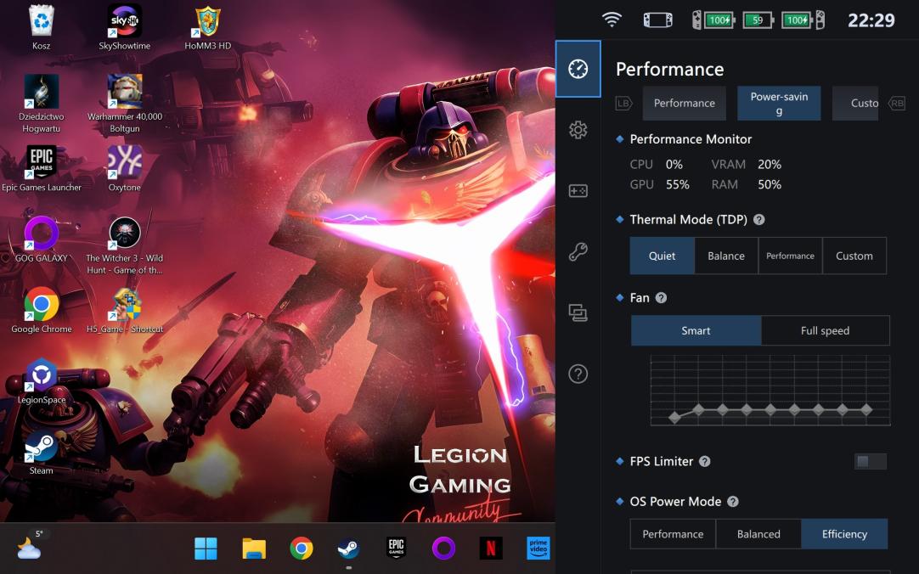Open the Windows Start menu
Image resolution: width=919 pixels, height=574 pixels.
[206, 549]
